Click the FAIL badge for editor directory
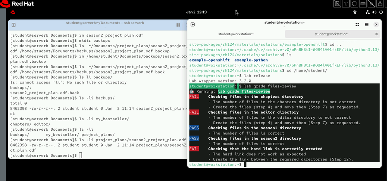 pyautogui.click(x=194, y=112)
